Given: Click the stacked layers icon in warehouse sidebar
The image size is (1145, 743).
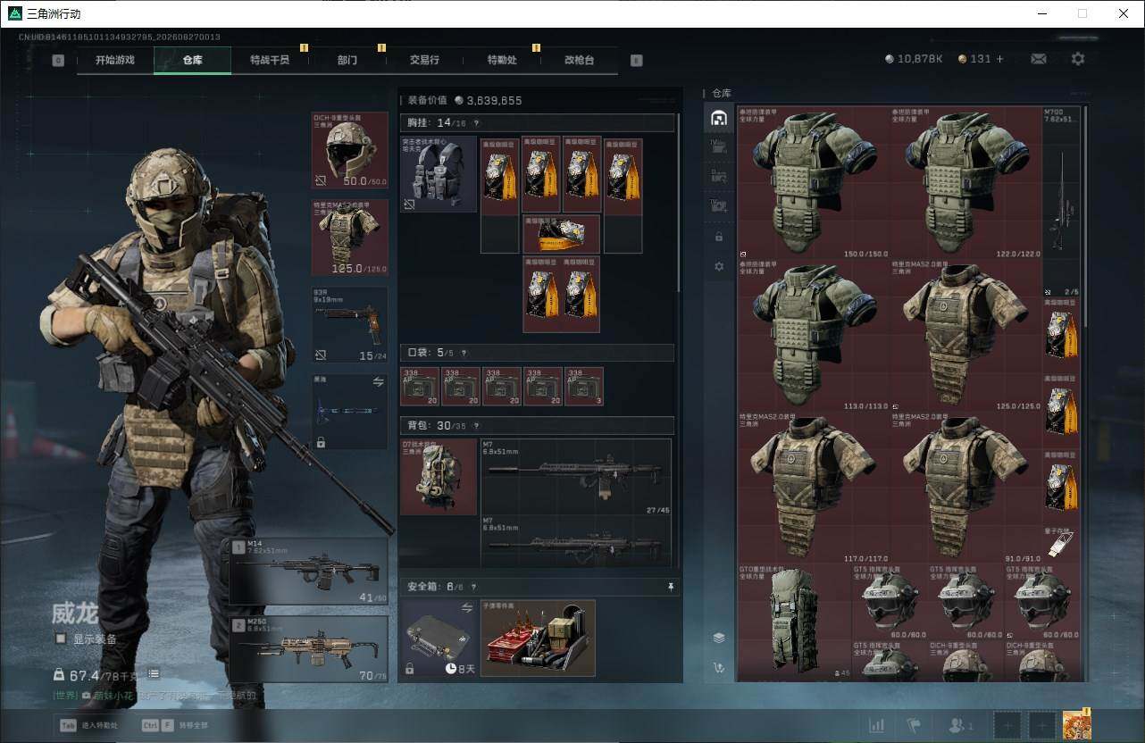Looking at the screenshot, I should pyautogui.click(x=719, y=638).
